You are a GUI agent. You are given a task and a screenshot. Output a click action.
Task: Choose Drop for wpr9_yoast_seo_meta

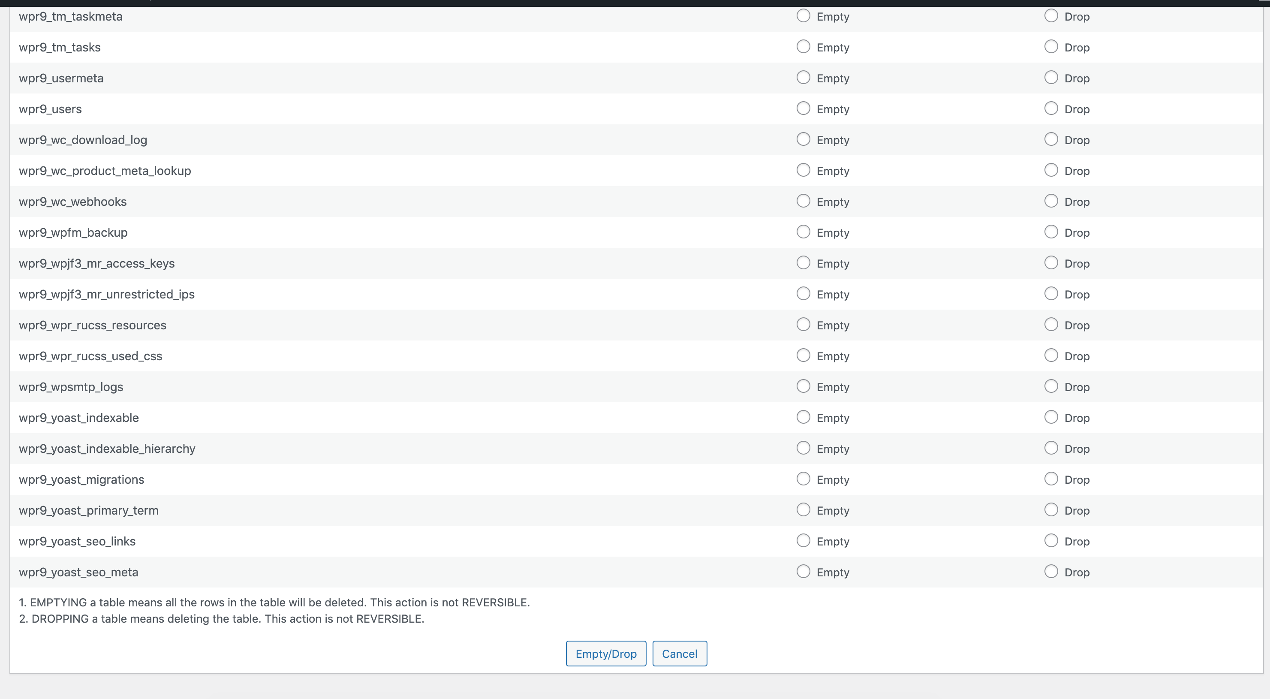click(x=1051, y=572)
